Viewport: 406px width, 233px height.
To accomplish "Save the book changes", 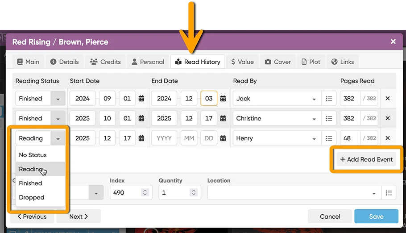I will point(376,216).
